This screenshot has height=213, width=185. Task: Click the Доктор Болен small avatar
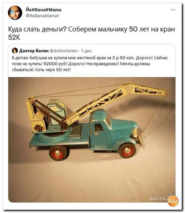(15, 51)
